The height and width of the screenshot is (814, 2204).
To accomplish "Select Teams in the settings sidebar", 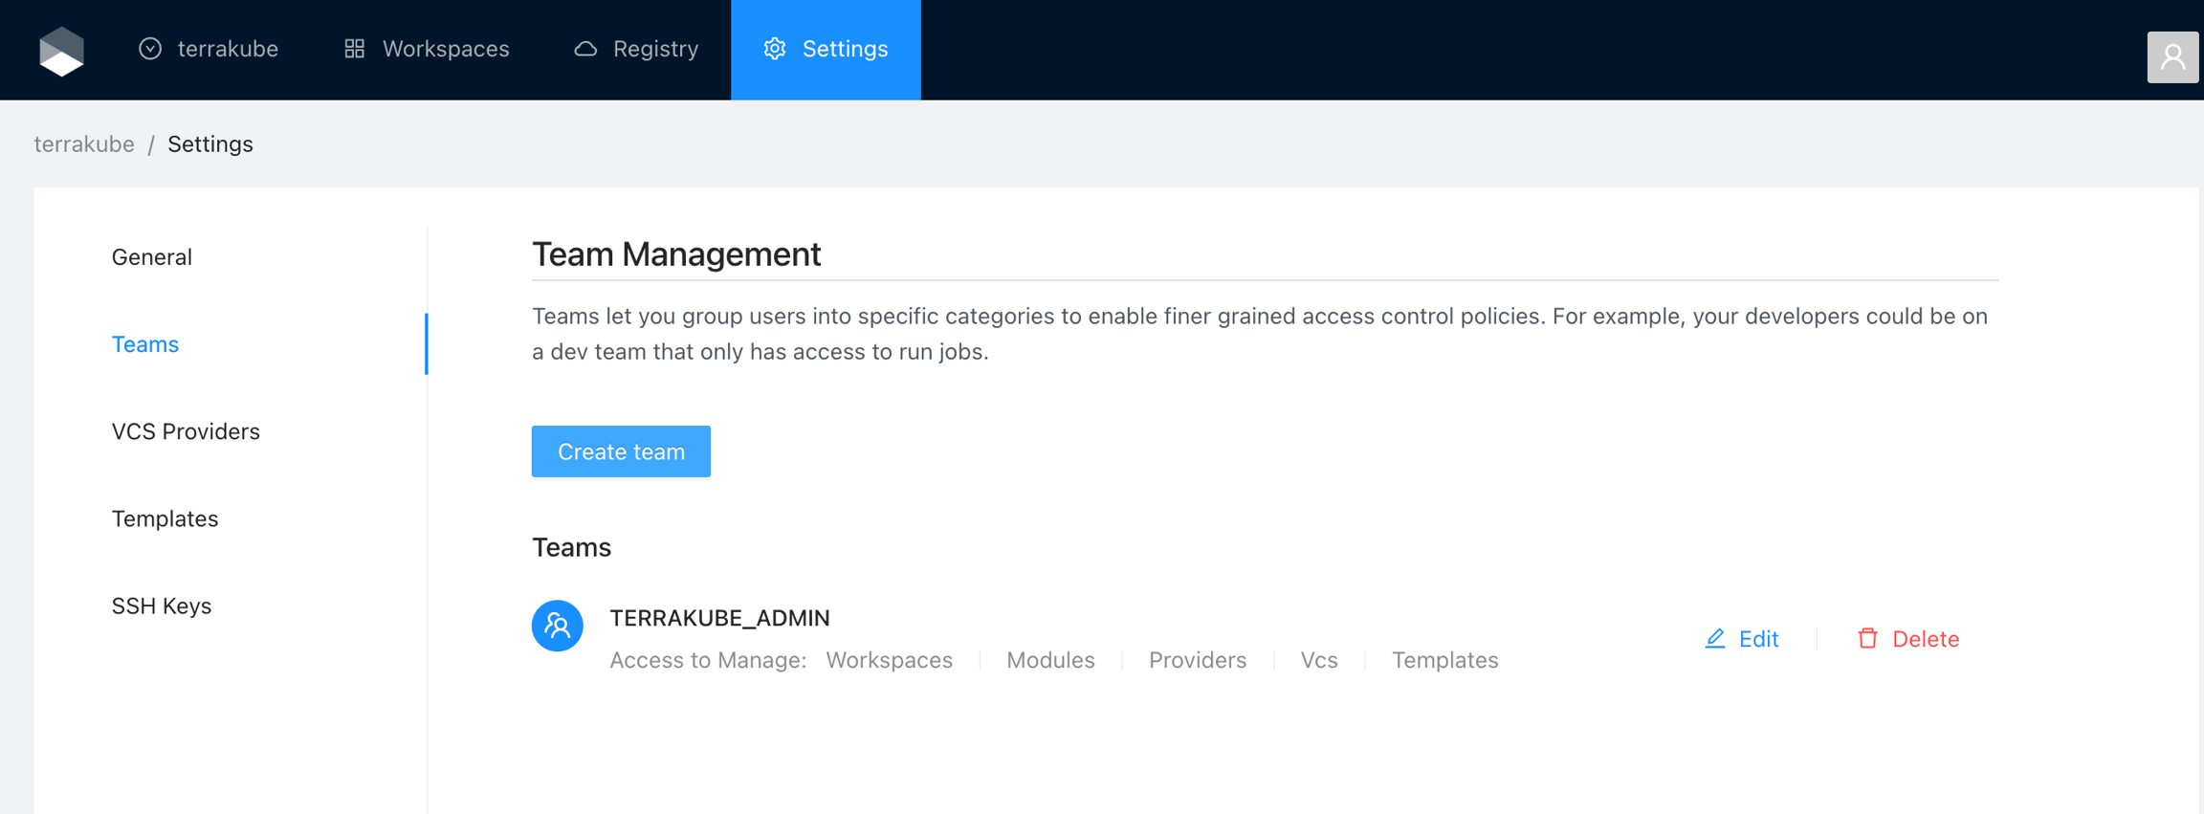I will pyautogui.click(x=145, y=344).
